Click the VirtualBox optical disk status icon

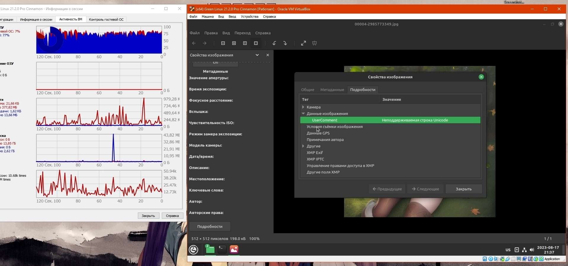click(x=490, y=259)
